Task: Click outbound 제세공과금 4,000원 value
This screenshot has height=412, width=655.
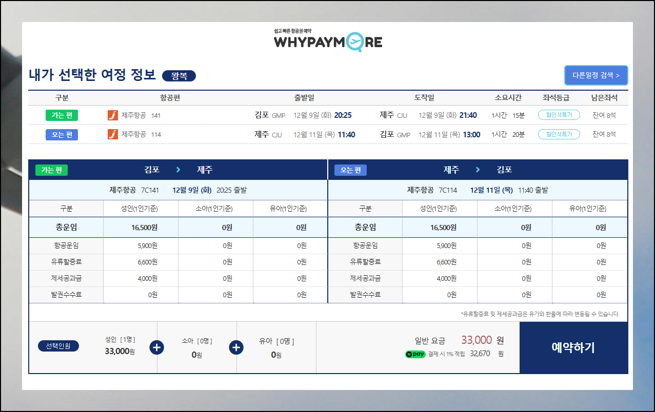Action: tap(147, 278)
